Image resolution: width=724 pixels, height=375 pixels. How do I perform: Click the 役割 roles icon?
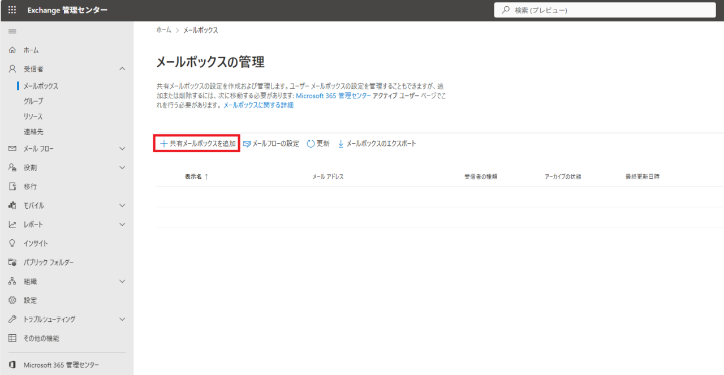(x=12, y=167)
